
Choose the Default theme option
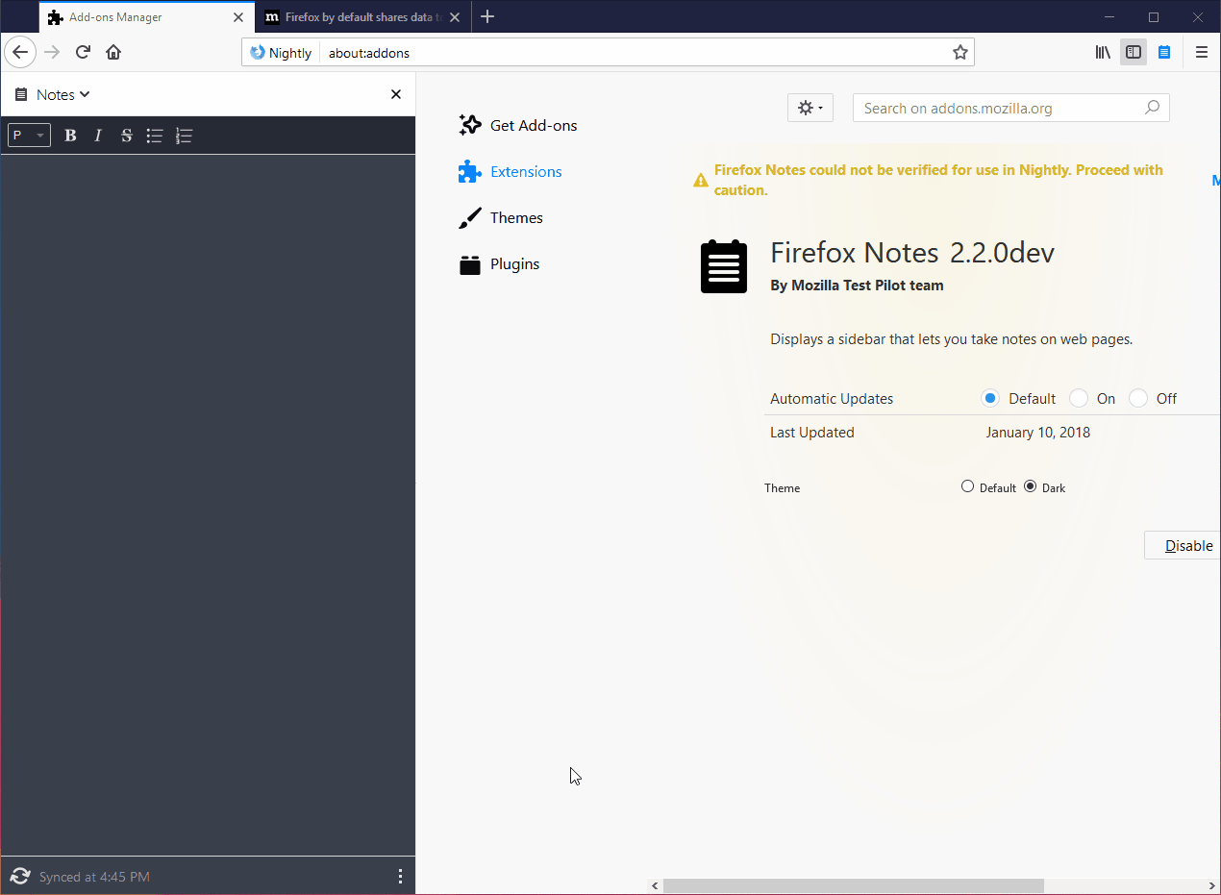pos(967,486)
